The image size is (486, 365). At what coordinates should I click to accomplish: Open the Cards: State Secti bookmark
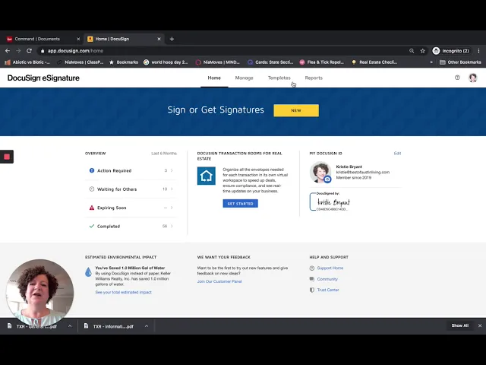coord(270,62)
